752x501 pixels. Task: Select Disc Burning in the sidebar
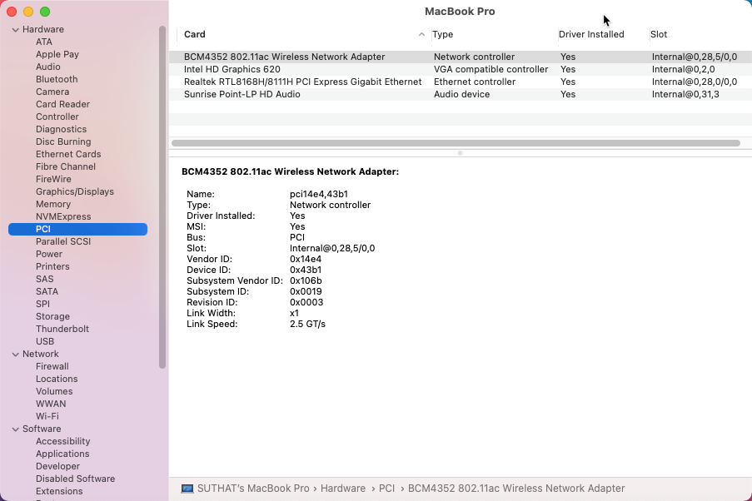(63, 141)
